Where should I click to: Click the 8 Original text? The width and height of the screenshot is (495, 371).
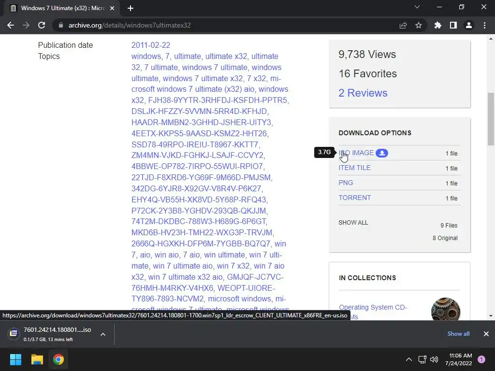tap(445, 238)
